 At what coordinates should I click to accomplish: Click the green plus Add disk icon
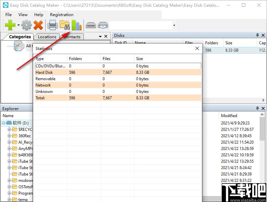coord(10,25)
